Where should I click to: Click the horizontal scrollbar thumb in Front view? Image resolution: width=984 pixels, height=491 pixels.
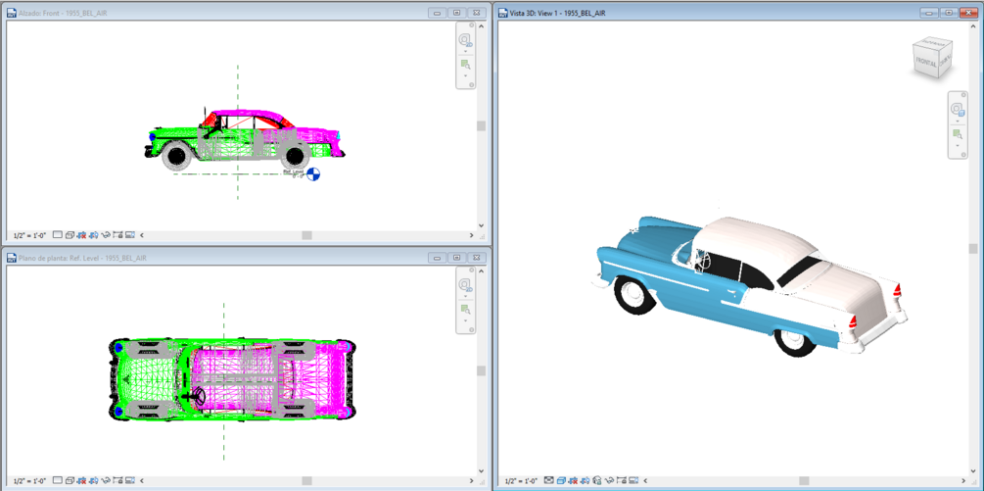click(x=306, y=235)
